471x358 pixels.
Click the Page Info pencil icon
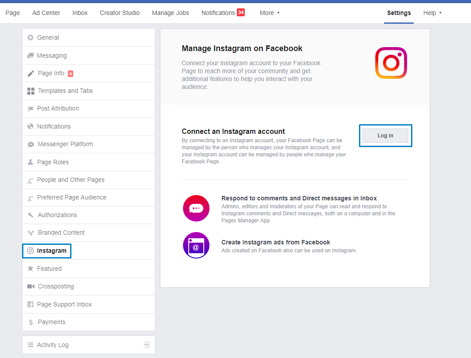click(x=30, y=74)
